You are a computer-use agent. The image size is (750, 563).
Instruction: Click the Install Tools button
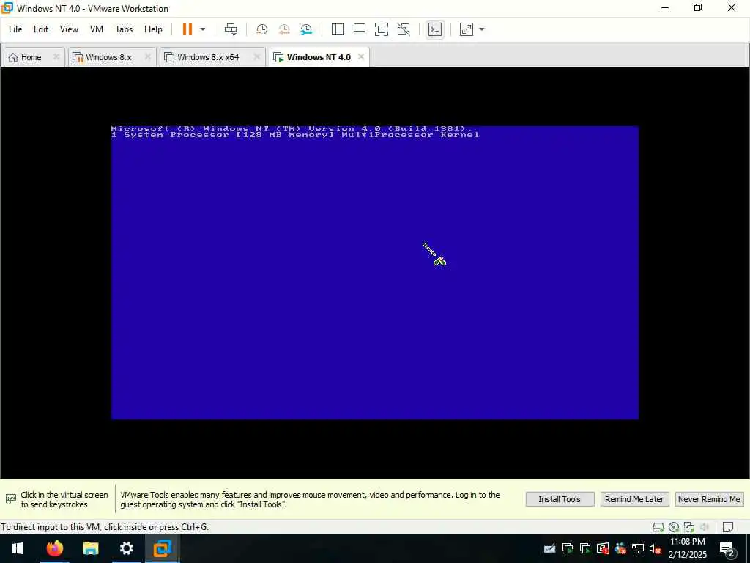[560, 499]
